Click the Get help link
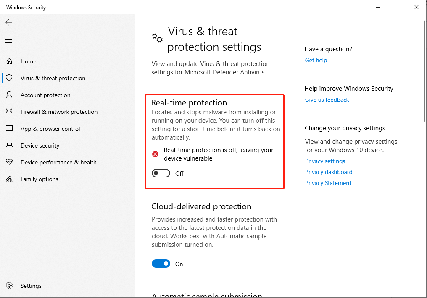The image size is (427, 298). tap(316, 60)
